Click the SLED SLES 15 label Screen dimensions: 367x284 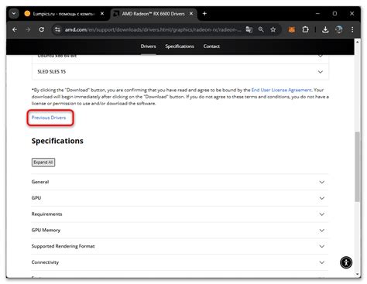coord(52,71)
